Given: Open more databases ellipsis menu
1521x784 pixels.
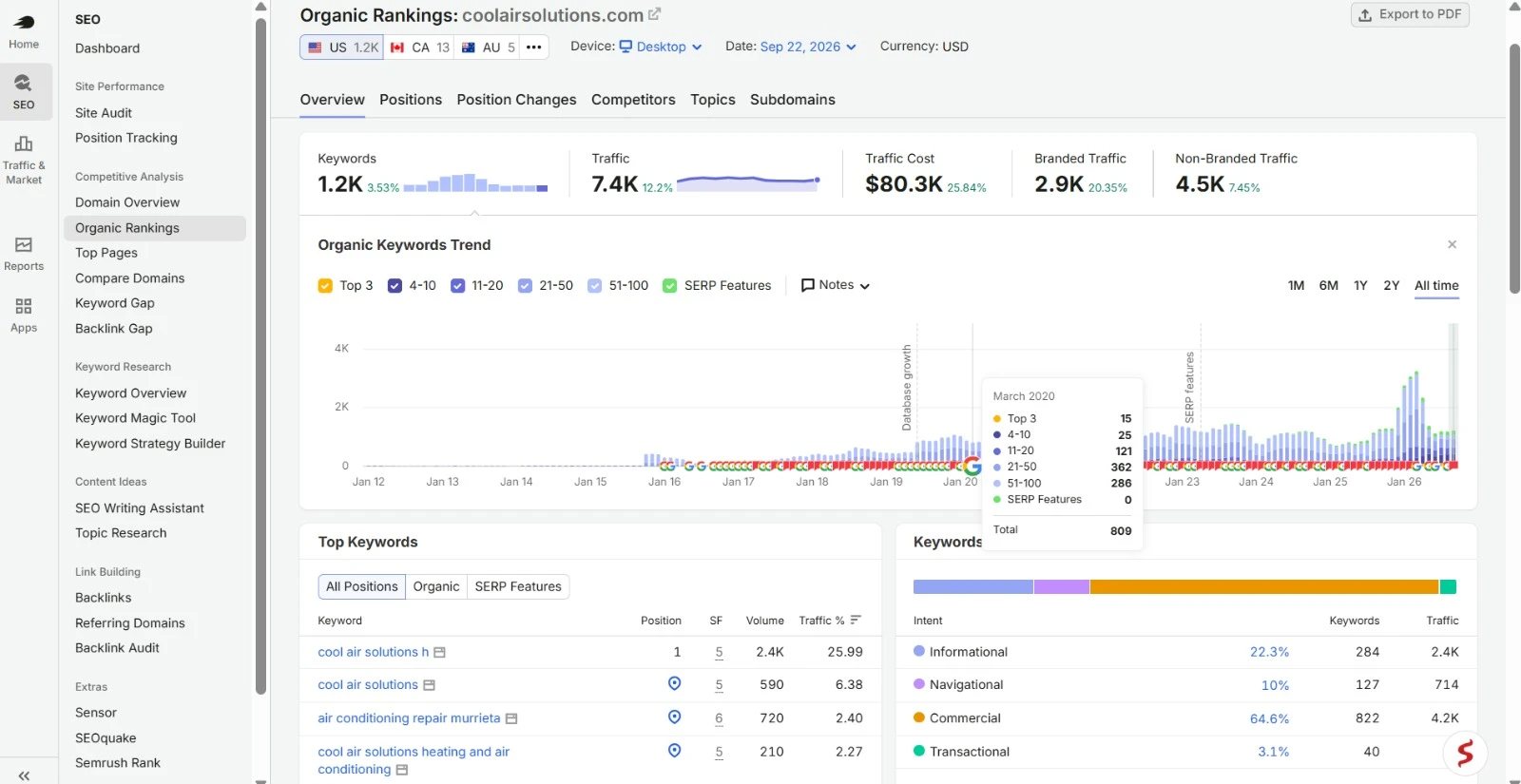Looking at the screenshot, I should tap(534, 47).
